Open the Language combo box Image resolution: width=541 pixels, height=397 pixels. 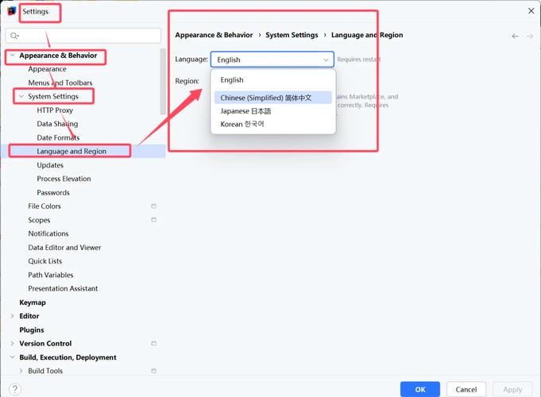[272, 60]
